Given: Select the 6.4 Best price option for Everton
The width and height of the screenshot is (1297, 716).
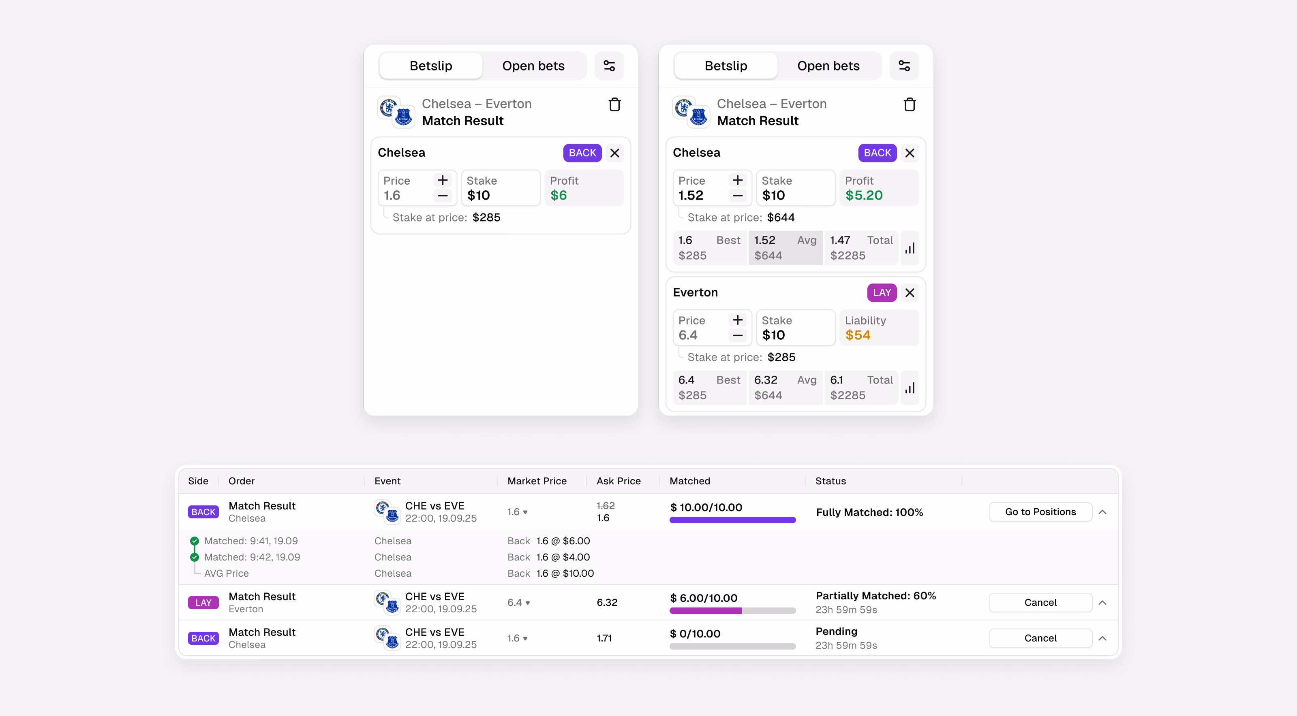Looking at the screenshot, I should click(x=709, y=388).
